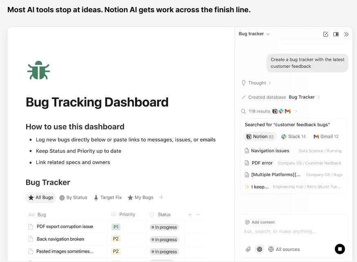This screenshot has width=357, height=262.
Task: Open the Bug tracker dropdown in the panel header
Action: pos(254,34)
